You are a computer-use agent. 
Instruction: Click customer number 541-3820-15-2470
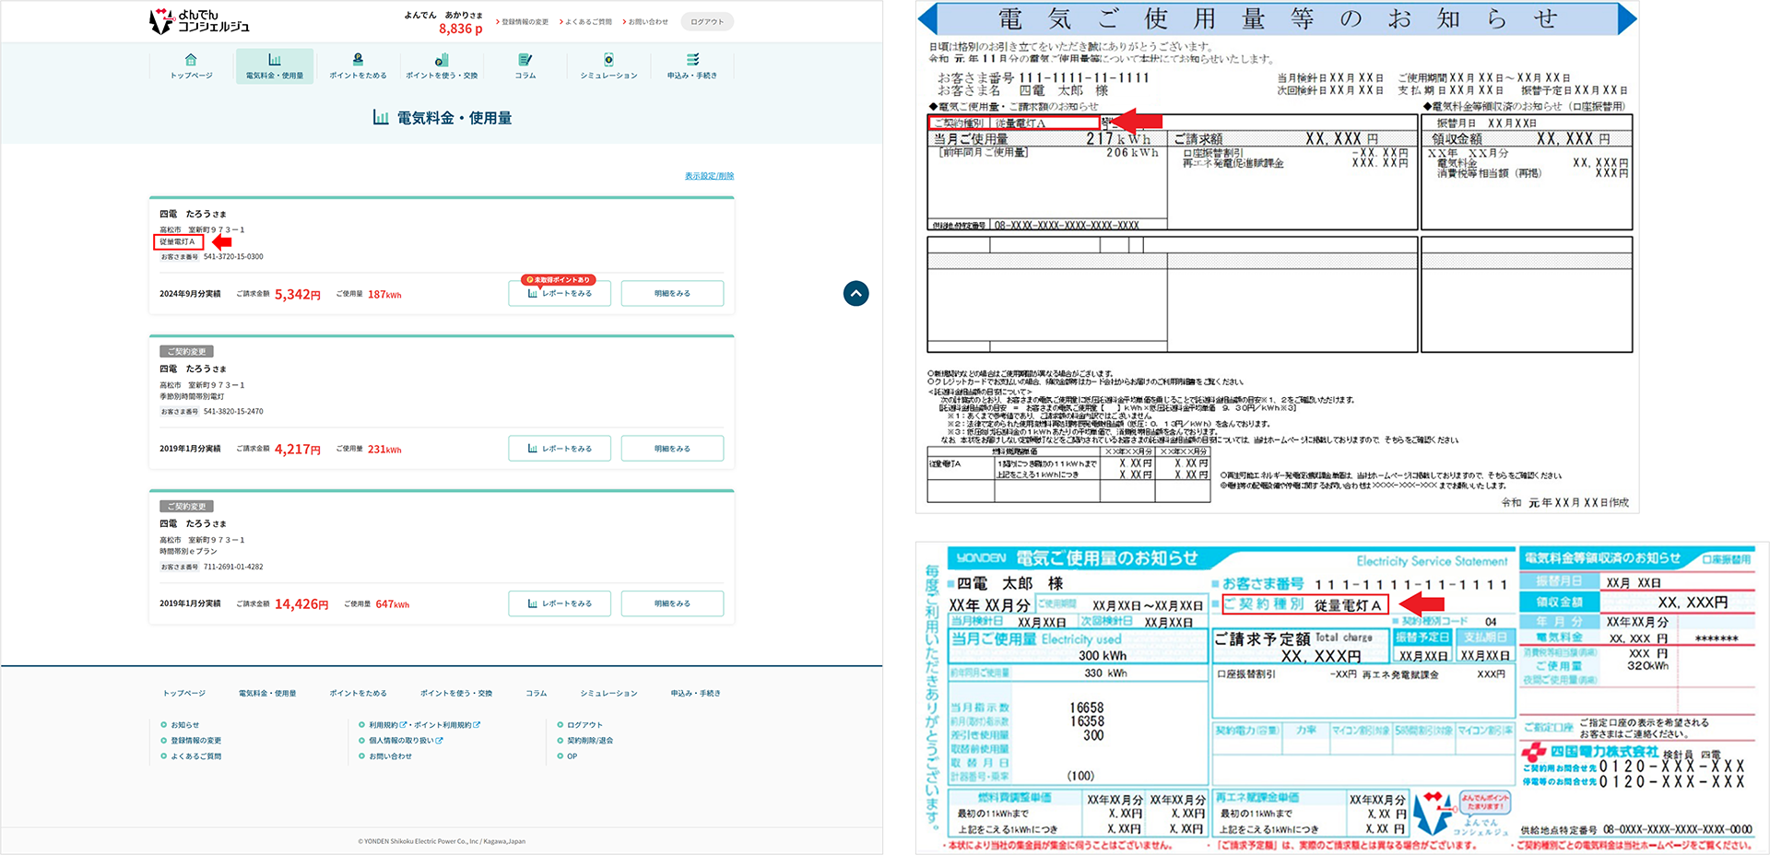point(233,412)
